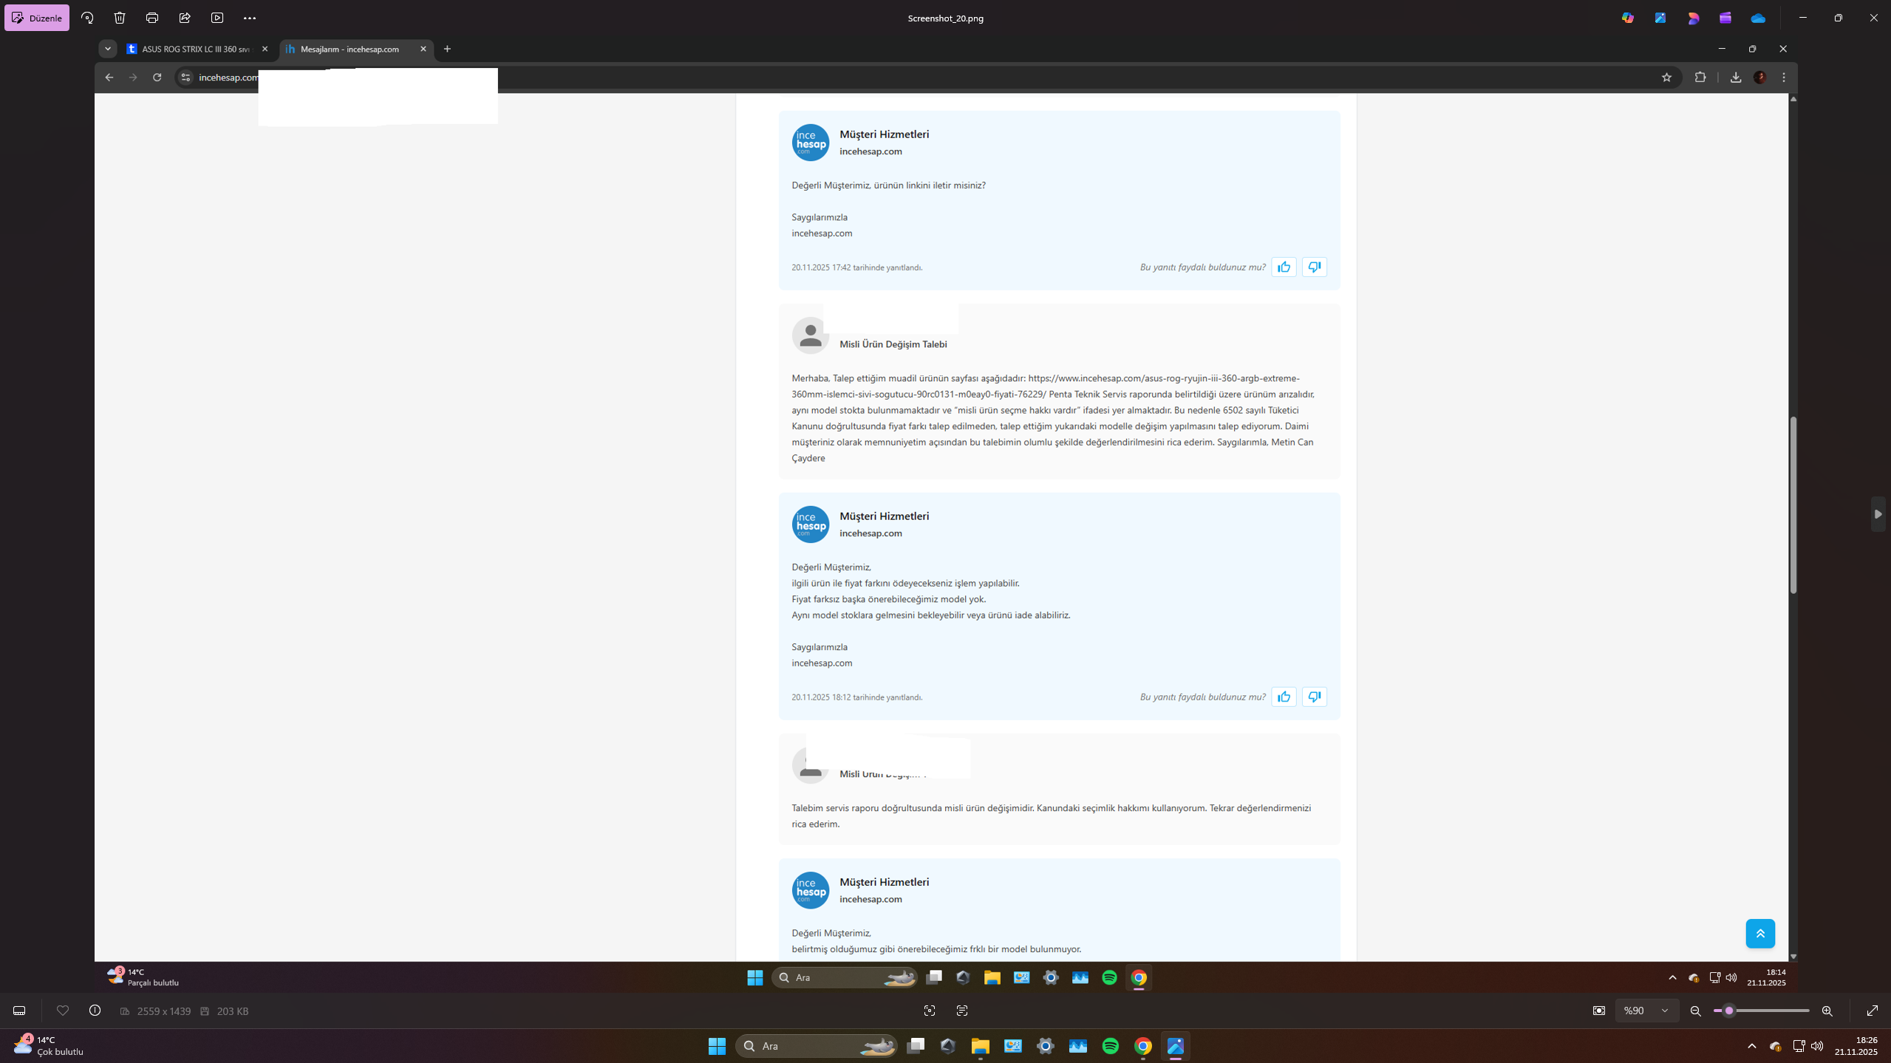This screenshot has height=1063, width=1891.
Task: Open File Explorer on the real bottom taskbar
Action: coord(981,1046)
